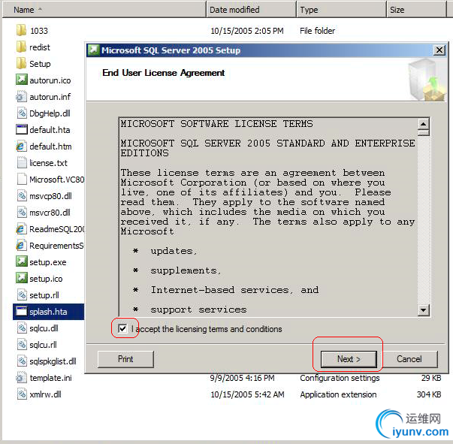
Task: Click the default.htm Internet Explorer icon
Action: [21, 146]
